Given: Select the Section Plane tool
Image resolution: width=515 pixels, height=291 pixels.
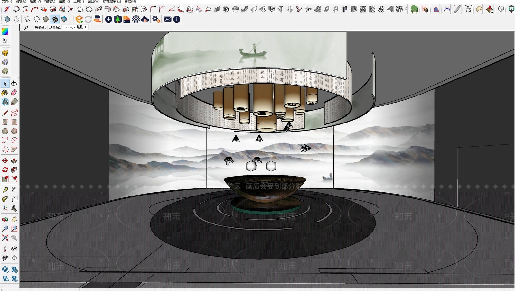Looking at the screenshot, I should coord(14,258).
